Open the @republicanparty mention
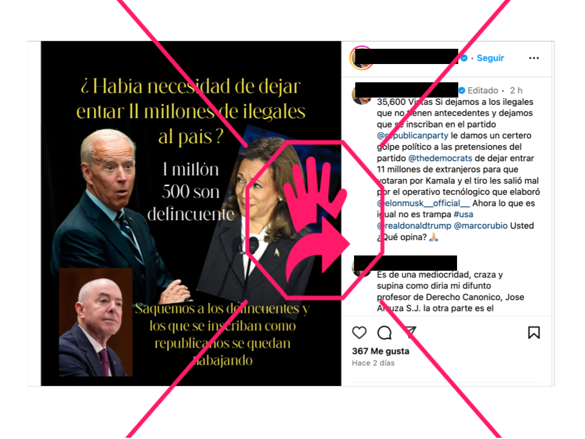The image size is (585, 439). 413,135
